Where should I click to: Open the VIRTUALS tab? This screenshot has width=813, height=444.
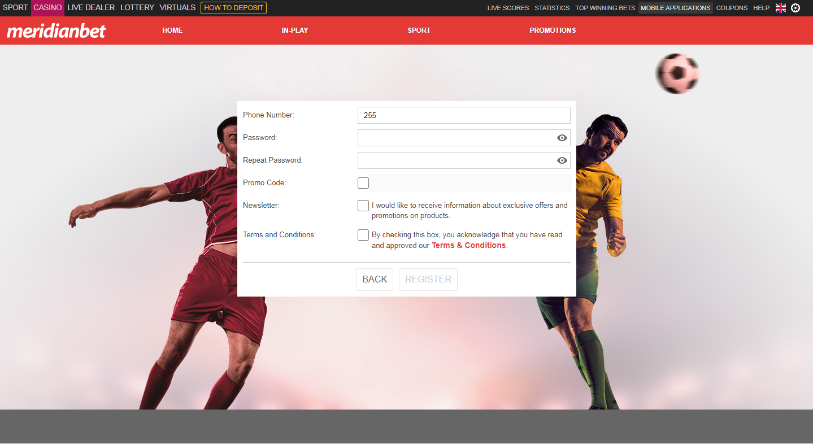click(177, 8)
